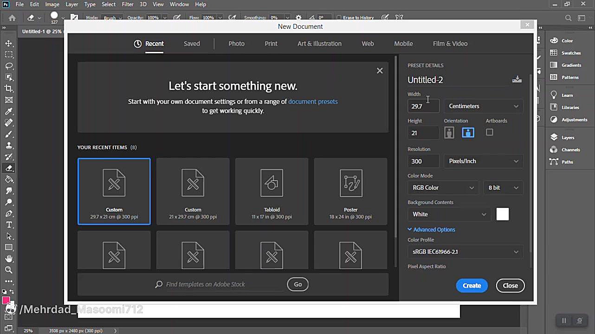Select the Tabloid recent preset thumbnail
Image resolution: width=595 pixels, height=334 pixels.
click(272, 191)
